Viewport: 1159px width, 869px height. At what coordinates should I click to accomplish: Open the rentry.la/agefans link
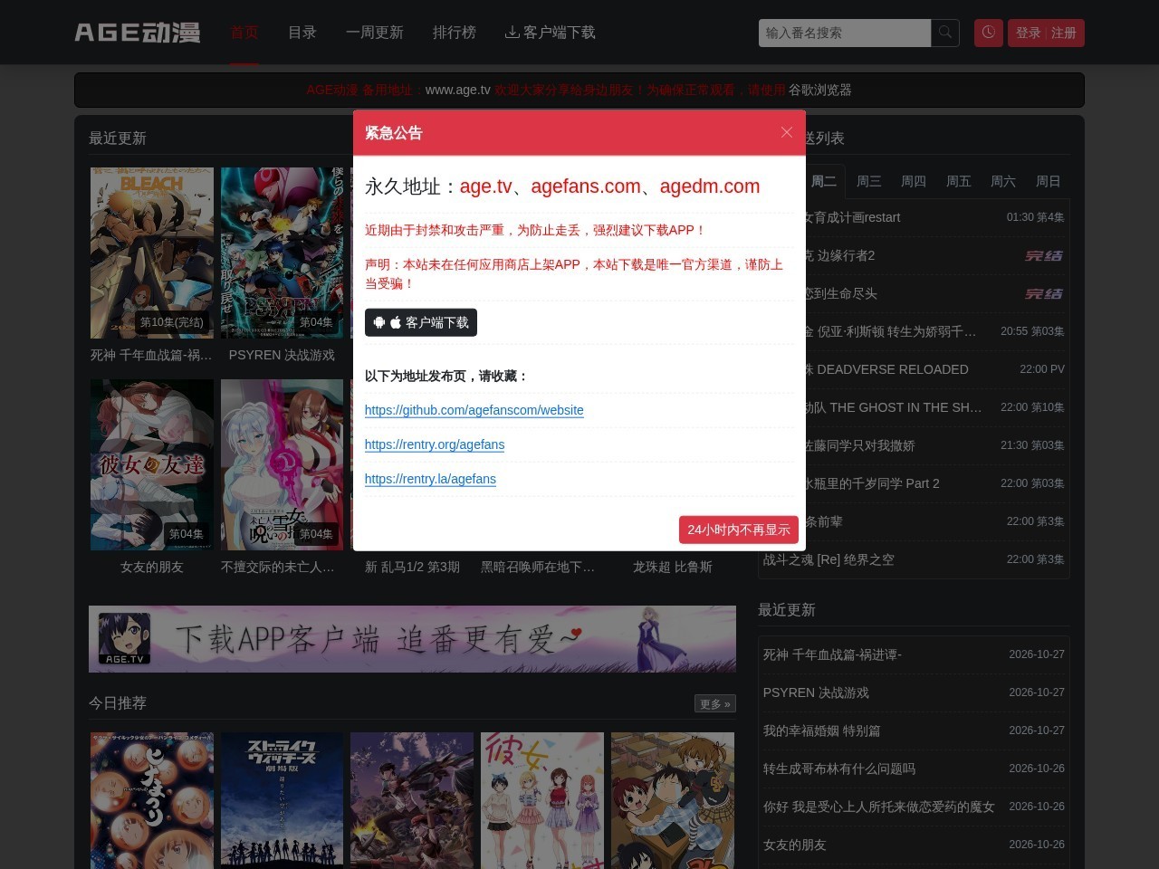point(430,479)
